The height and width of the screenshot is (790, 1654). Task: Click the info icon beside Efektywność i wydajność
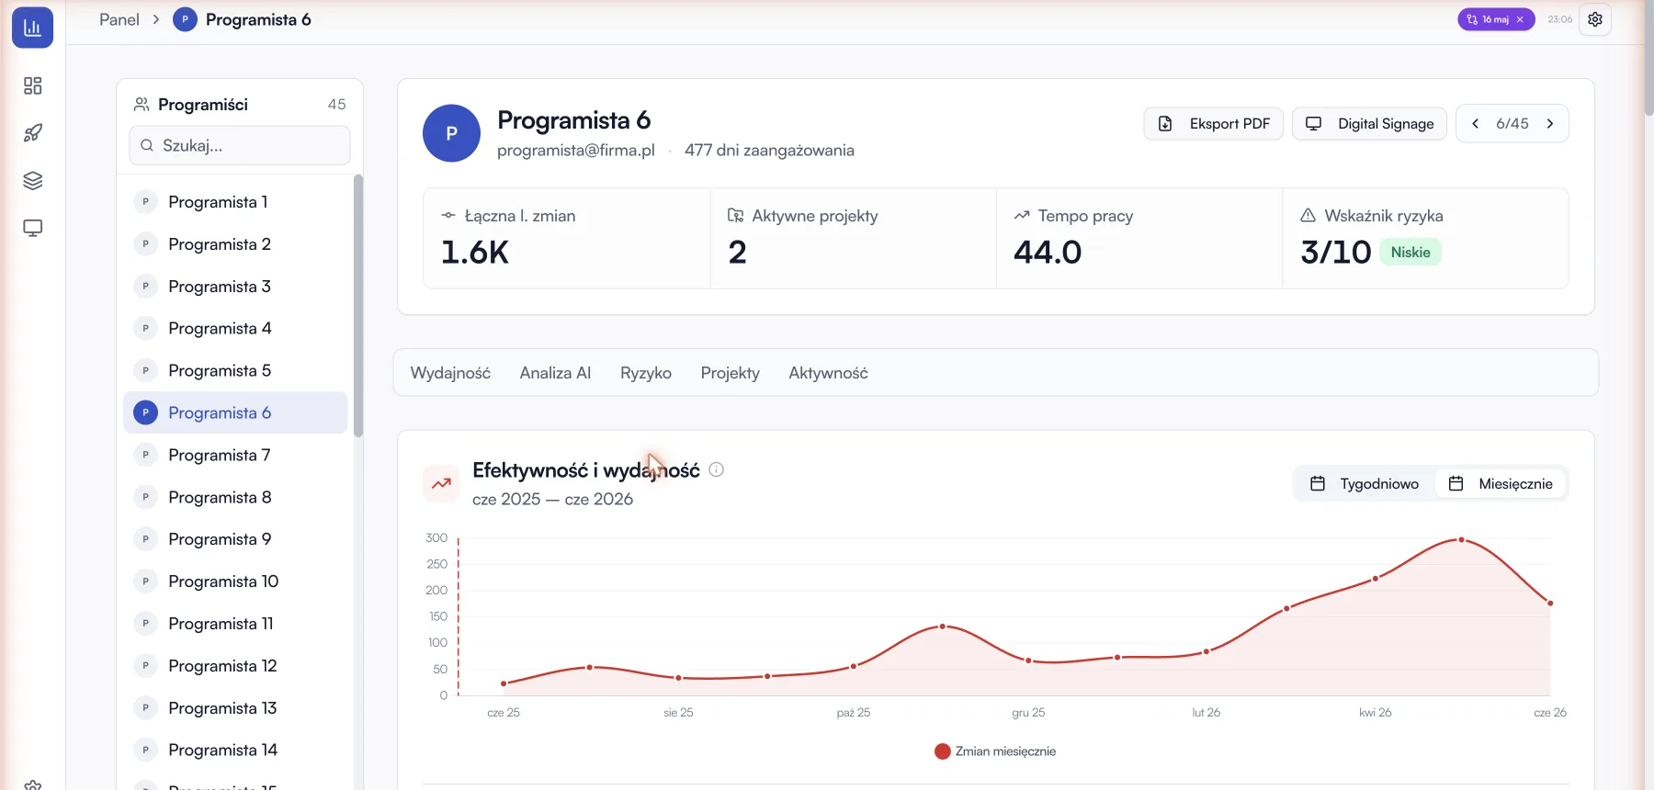click(x=717, y=469)
